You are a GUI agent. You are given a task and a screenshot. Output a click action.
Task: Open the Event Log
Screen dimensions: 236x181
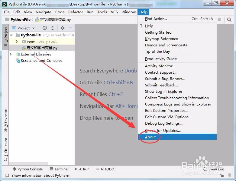pos(214,169)
